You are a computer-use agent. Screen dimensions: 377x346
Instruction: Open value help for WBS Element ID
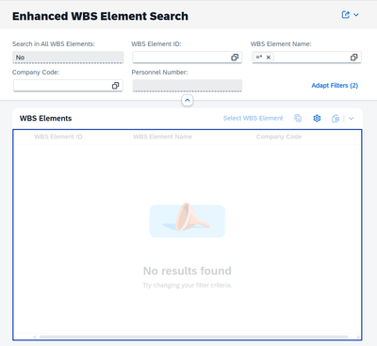235,58
